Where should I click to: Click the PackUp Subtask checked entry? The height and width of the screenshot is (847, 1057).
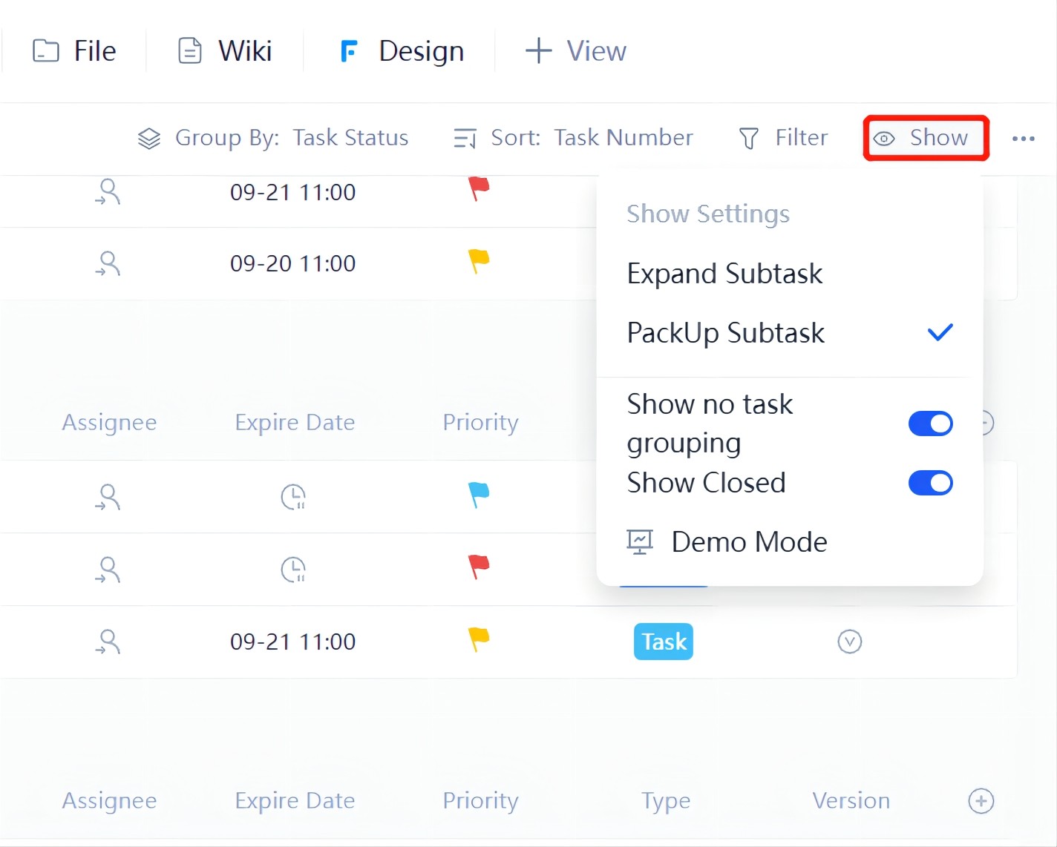pyautogui.click(x=725, y=333)
